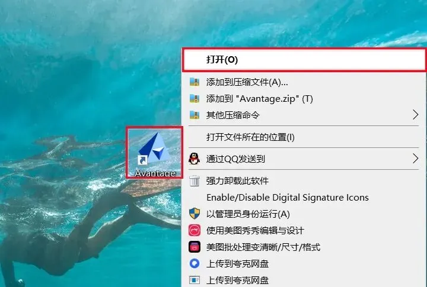Image resolution: width=427 pixels, height=287 pixels.
Task: Click the archive icon beside 添加到压缩文件(A)
Action: 195,82
